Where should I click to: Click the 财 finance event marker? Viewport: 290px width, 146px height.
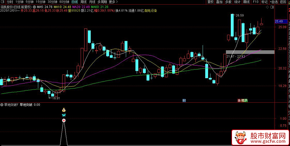tap(184, 101)
